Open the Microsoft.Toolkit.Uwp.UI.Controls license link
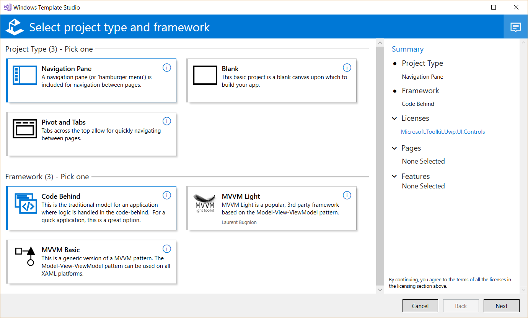This screenshot has height=318, width=528. (x=443, y=131)
